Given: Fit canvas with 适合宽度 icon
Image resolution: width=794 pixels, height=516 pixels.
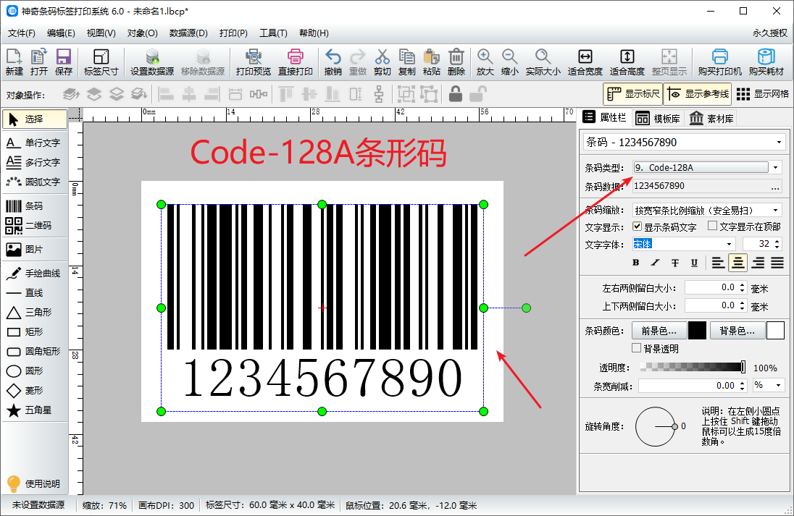Looking at the screenshot, I should pos(585,62).
